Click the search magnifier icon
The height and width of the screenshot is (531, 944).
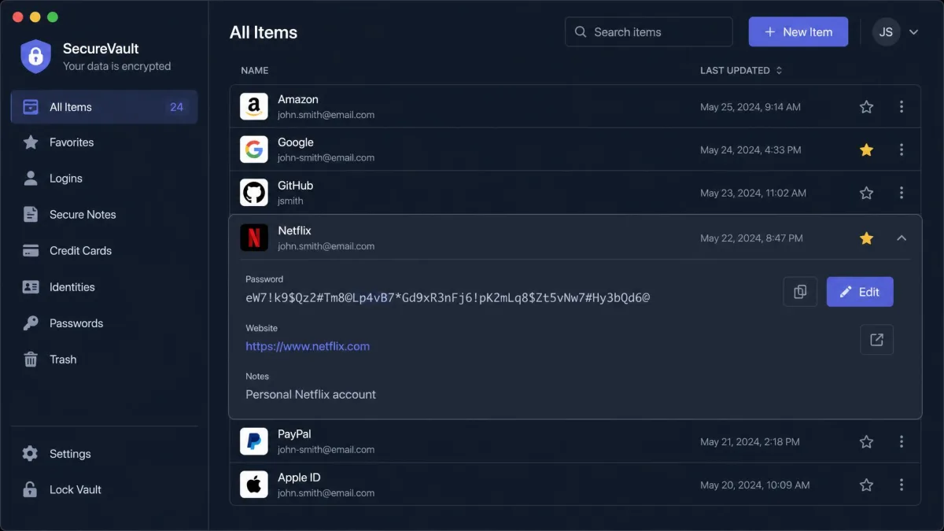click(x=581, y=32)
